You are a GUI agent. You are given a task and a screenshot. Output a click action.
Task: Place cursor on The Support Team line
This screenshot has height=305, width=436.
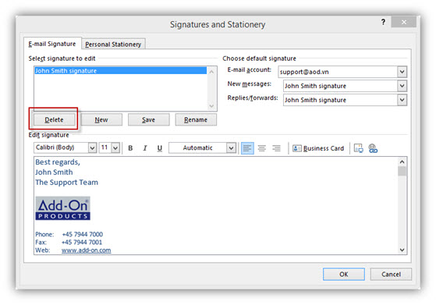(x=67, y=183)
